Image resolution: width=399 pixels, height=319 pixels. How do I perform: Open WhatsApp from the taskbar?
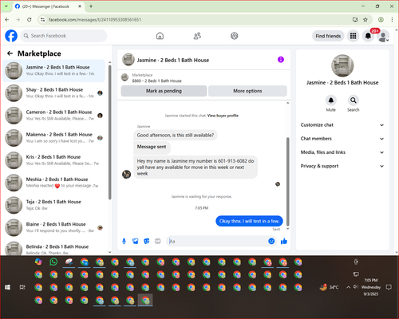(x=53, y=262)
